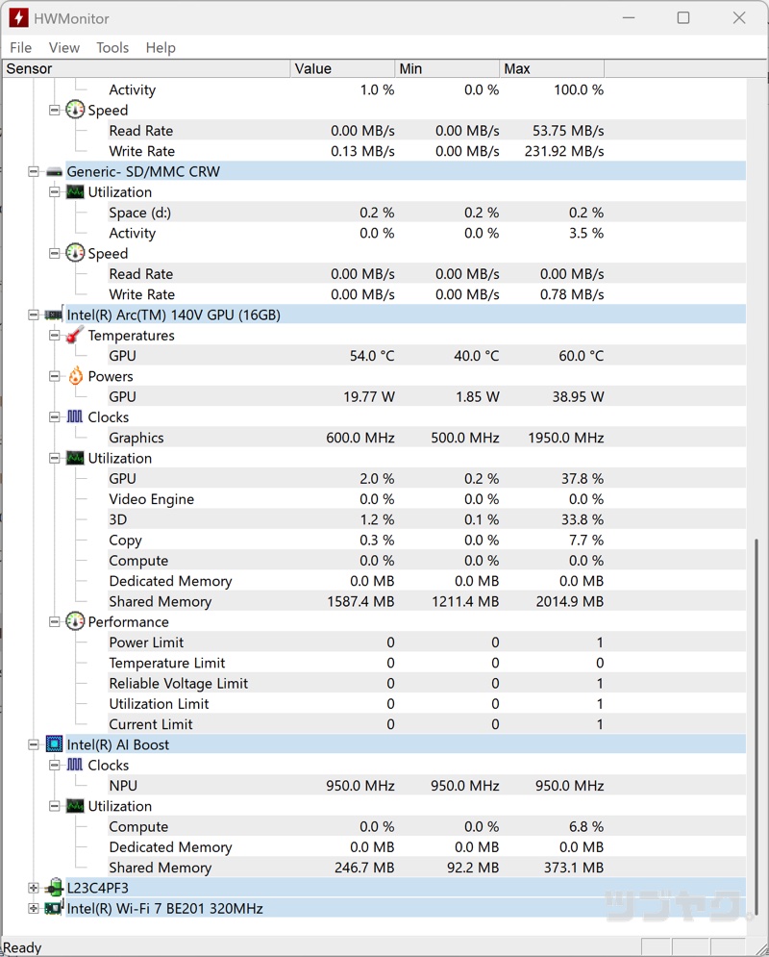Click the flame icon beside Powers
The image size is (769, 957).
[75, 376]
